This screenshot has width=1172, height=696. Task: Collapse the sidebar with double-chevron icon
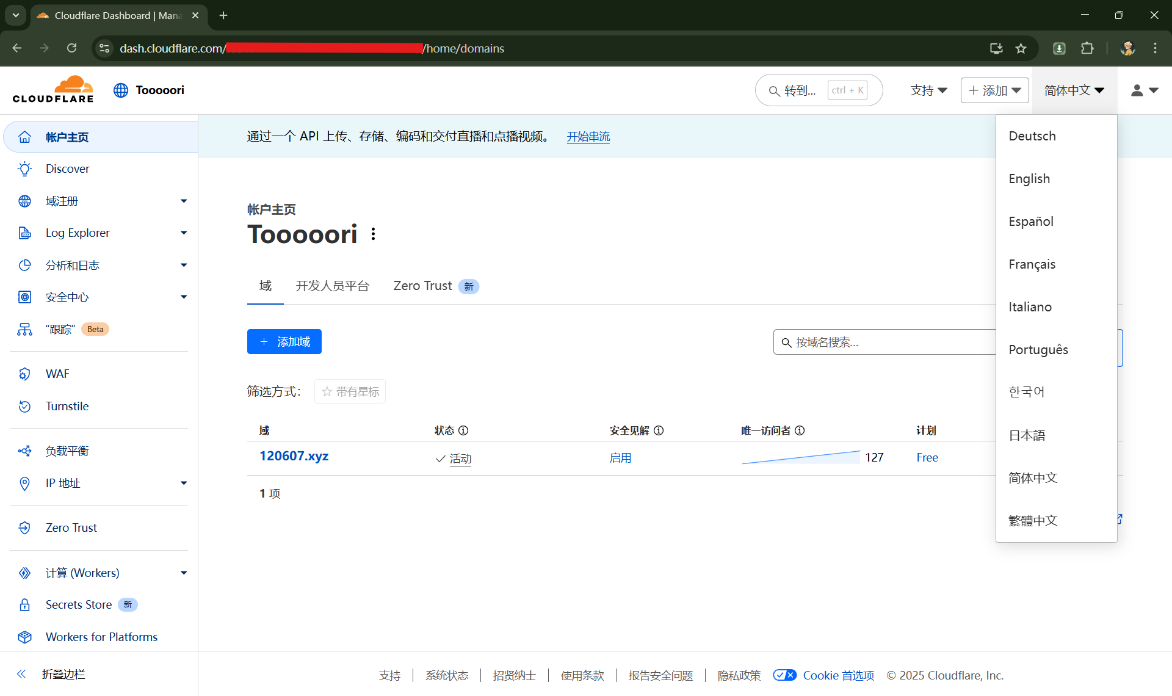point(21,674)
